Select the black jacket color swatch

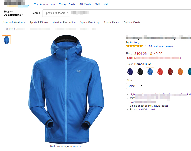click(140, 71)
